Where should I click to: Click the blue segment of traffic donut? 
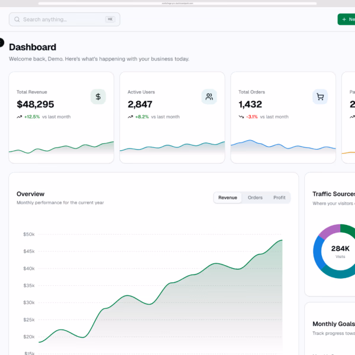click(318, 252)
